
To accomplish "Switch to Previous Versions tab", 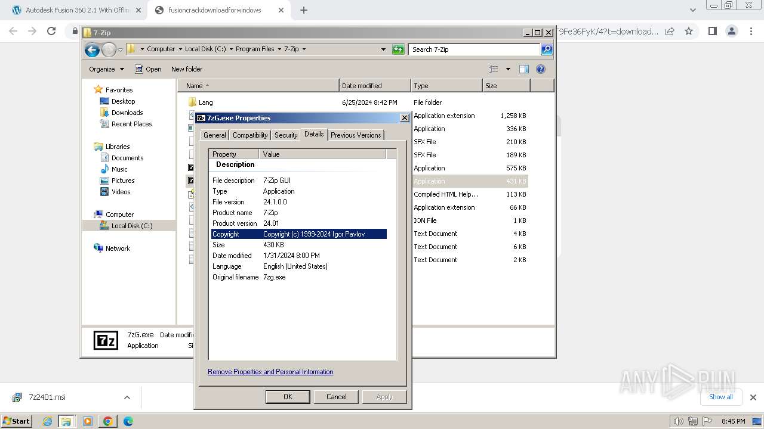I will pos(356,135).
